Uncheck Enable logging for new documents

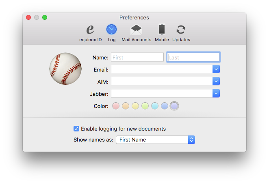click(x=76, y=129)
